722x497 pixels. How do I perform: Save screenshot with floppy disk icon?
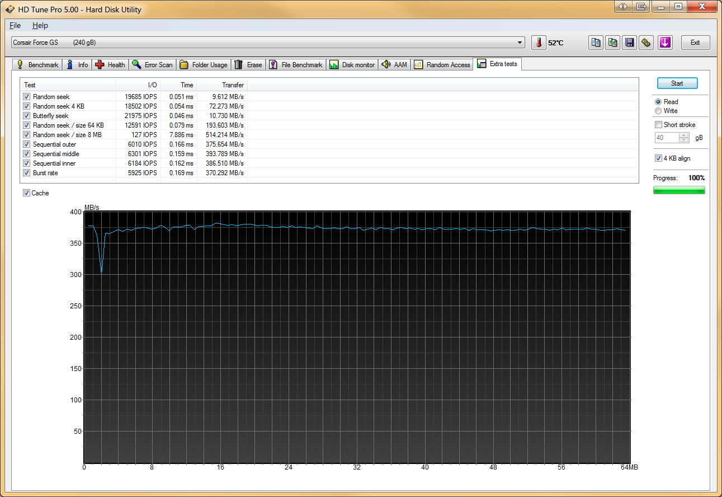click(x=630, y=43)
